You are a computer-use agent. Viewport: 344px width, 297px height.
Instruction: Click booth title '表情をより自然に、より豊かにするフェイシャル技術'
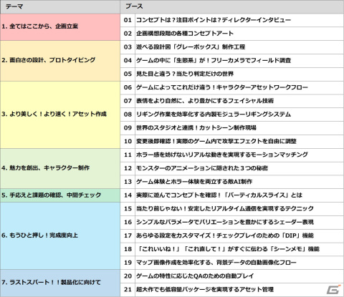point(205,101)
